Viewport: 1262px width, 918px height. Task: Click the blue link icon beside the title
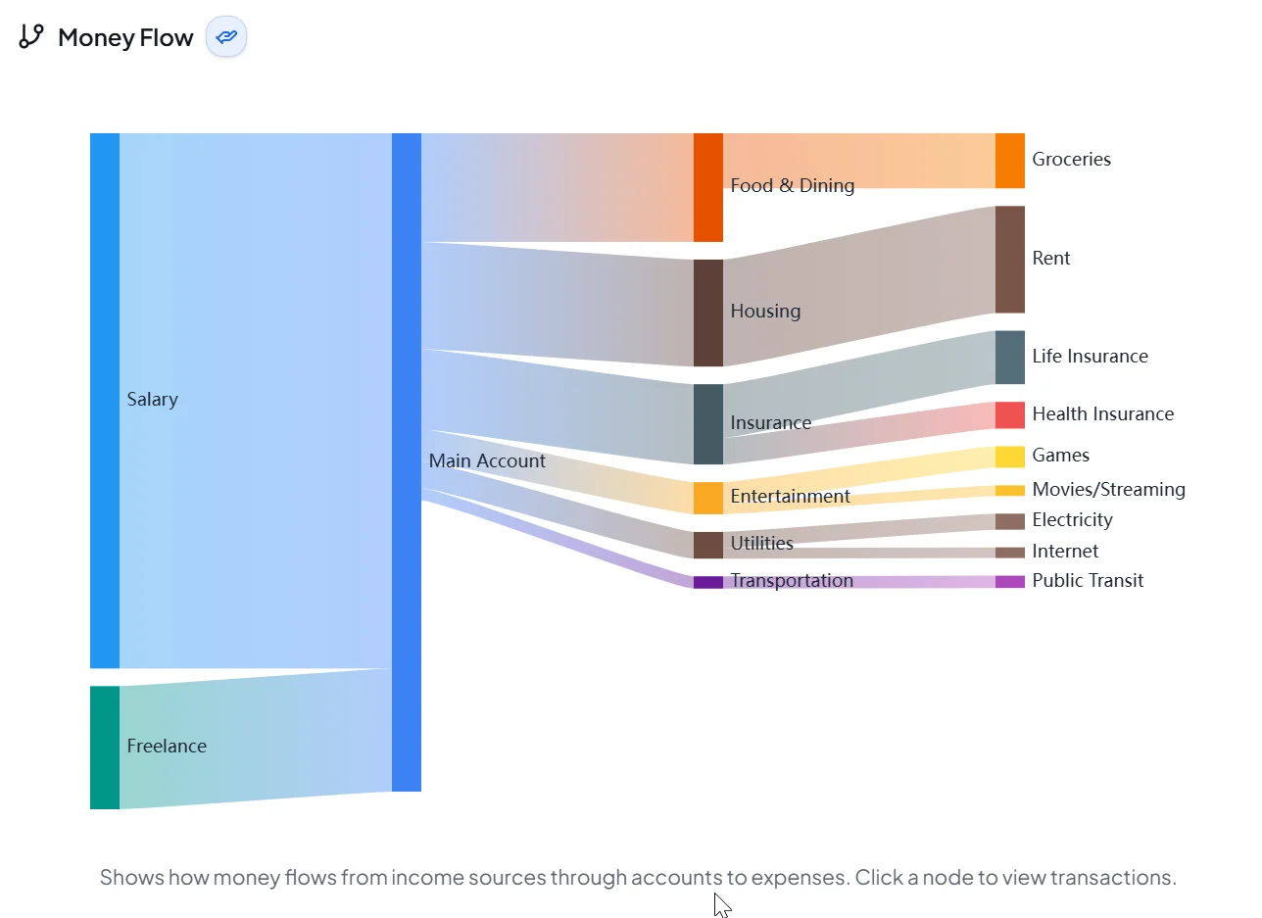click(225, 36)
